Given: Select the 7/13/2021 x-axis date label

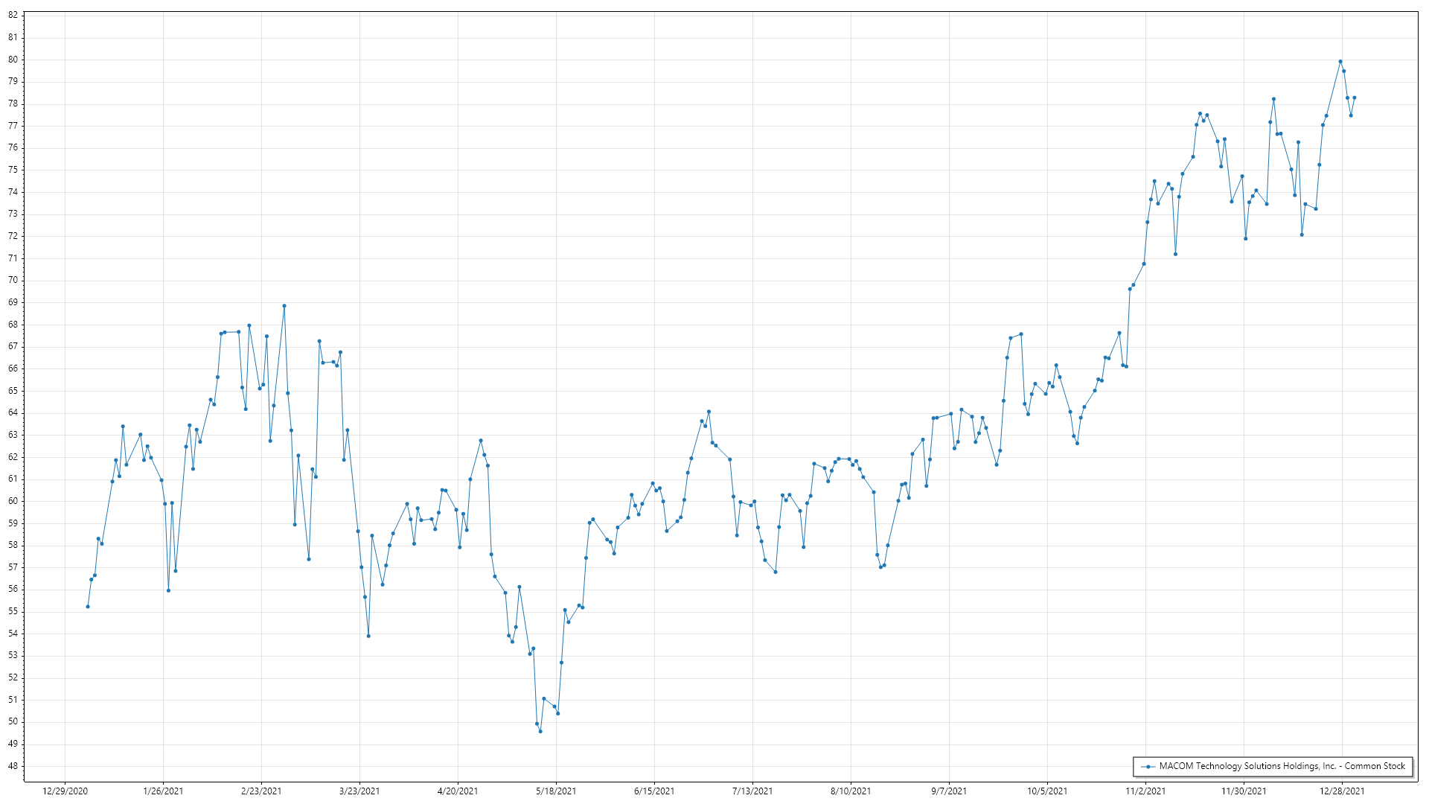Looking at the screenshot, I should 752,791.
